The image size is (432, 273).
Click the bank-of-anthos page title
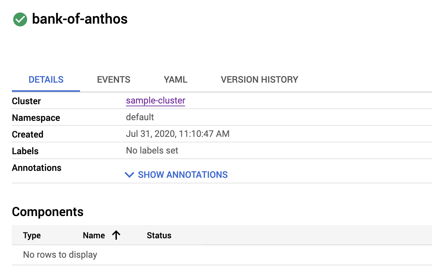tap(80, 19)
